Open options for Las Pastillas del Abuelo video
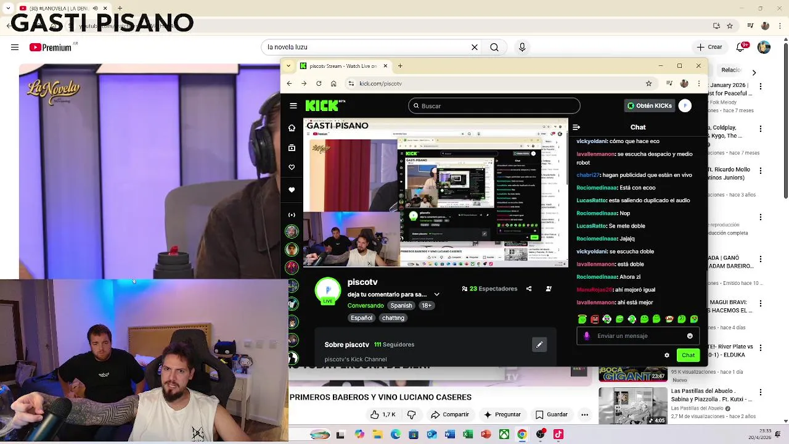The image size is (789, 444). click(x=760, y=392)
